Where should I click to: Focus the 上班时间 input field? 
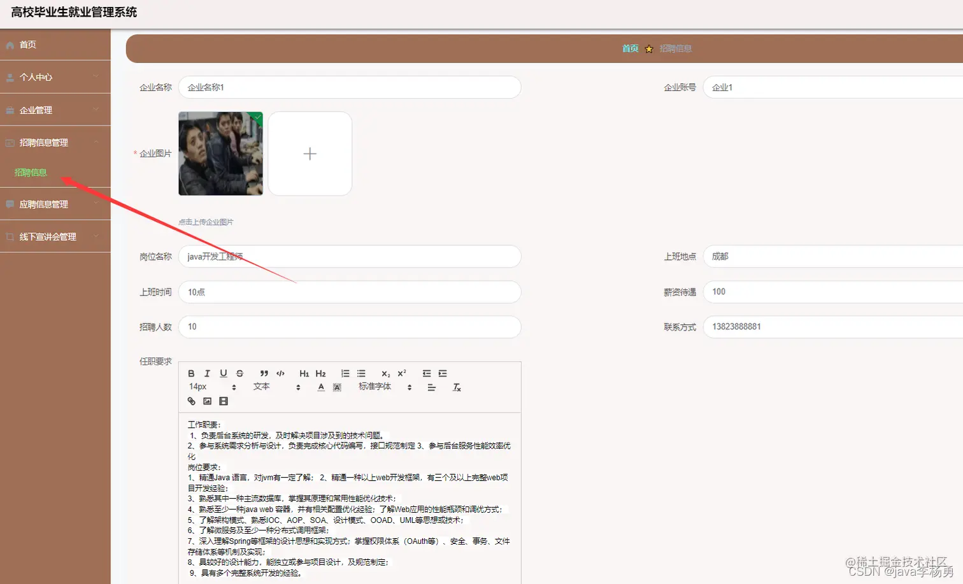tap(350, 292)
